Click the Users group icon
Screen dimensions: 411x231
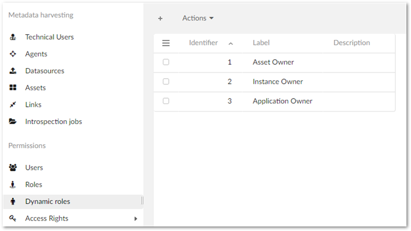pyautogui.click(x=13, y=168)
